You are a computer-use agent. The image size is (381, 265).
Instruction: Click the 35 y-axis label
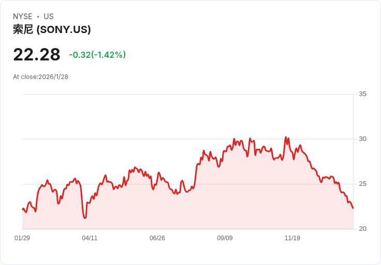coord(362,94)
